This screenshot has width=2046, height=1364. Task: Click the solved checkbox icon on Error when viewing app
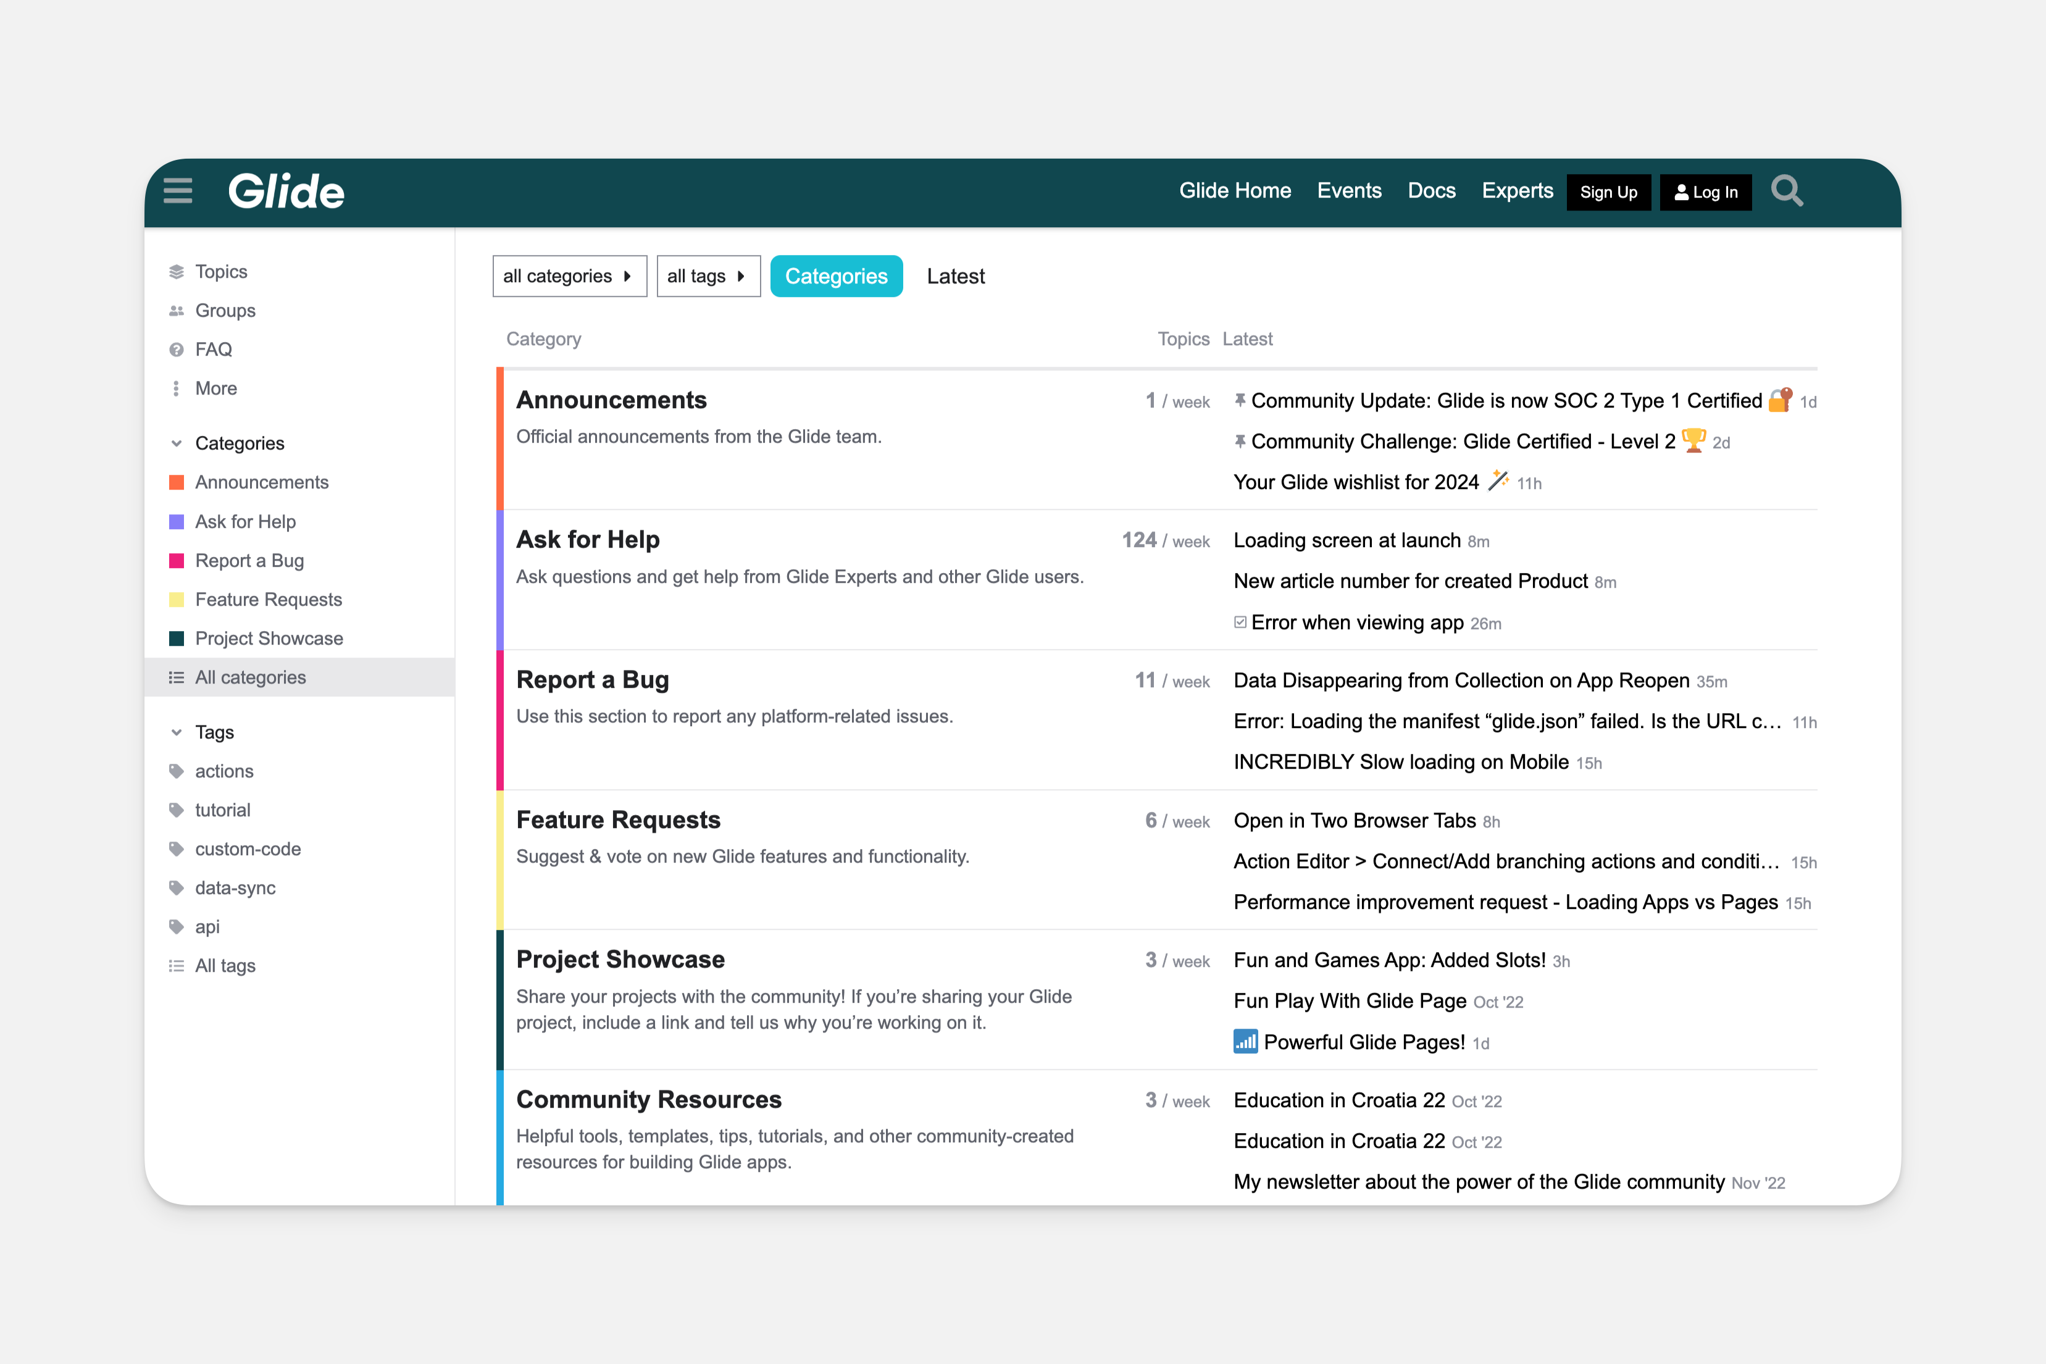coord(1240,622)
